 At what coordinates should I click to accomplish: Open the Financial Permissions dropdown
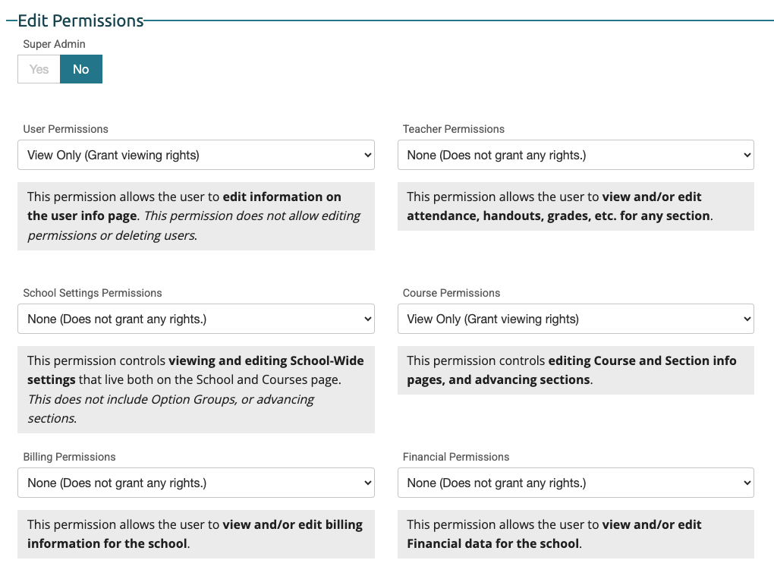click(575, 483)
